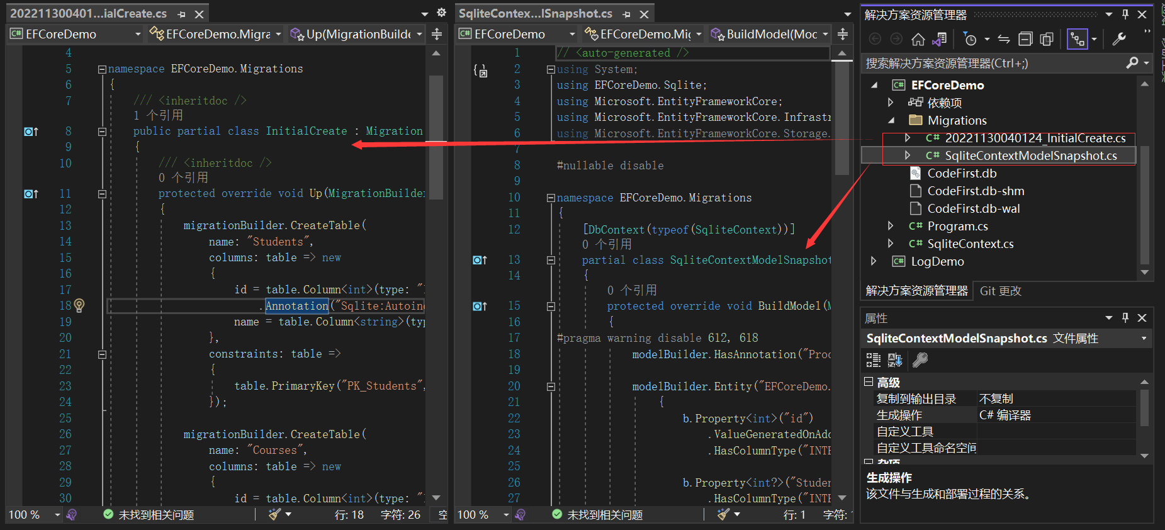Switch to the SqliteContextModelSnapshot.cs editor tab
Image resolution: width=1165 pixels, height=530 pixels.
(x=535, y=13)
